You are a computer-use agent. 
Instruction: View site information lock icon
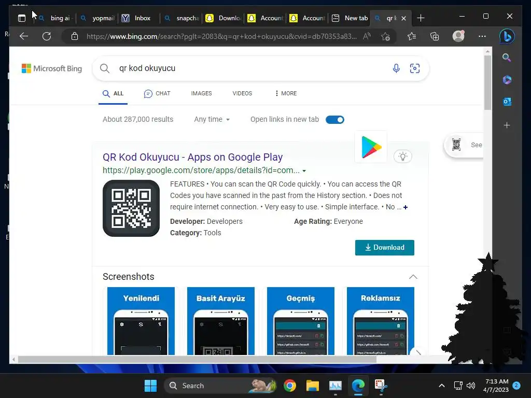click(x=75, y=36)
